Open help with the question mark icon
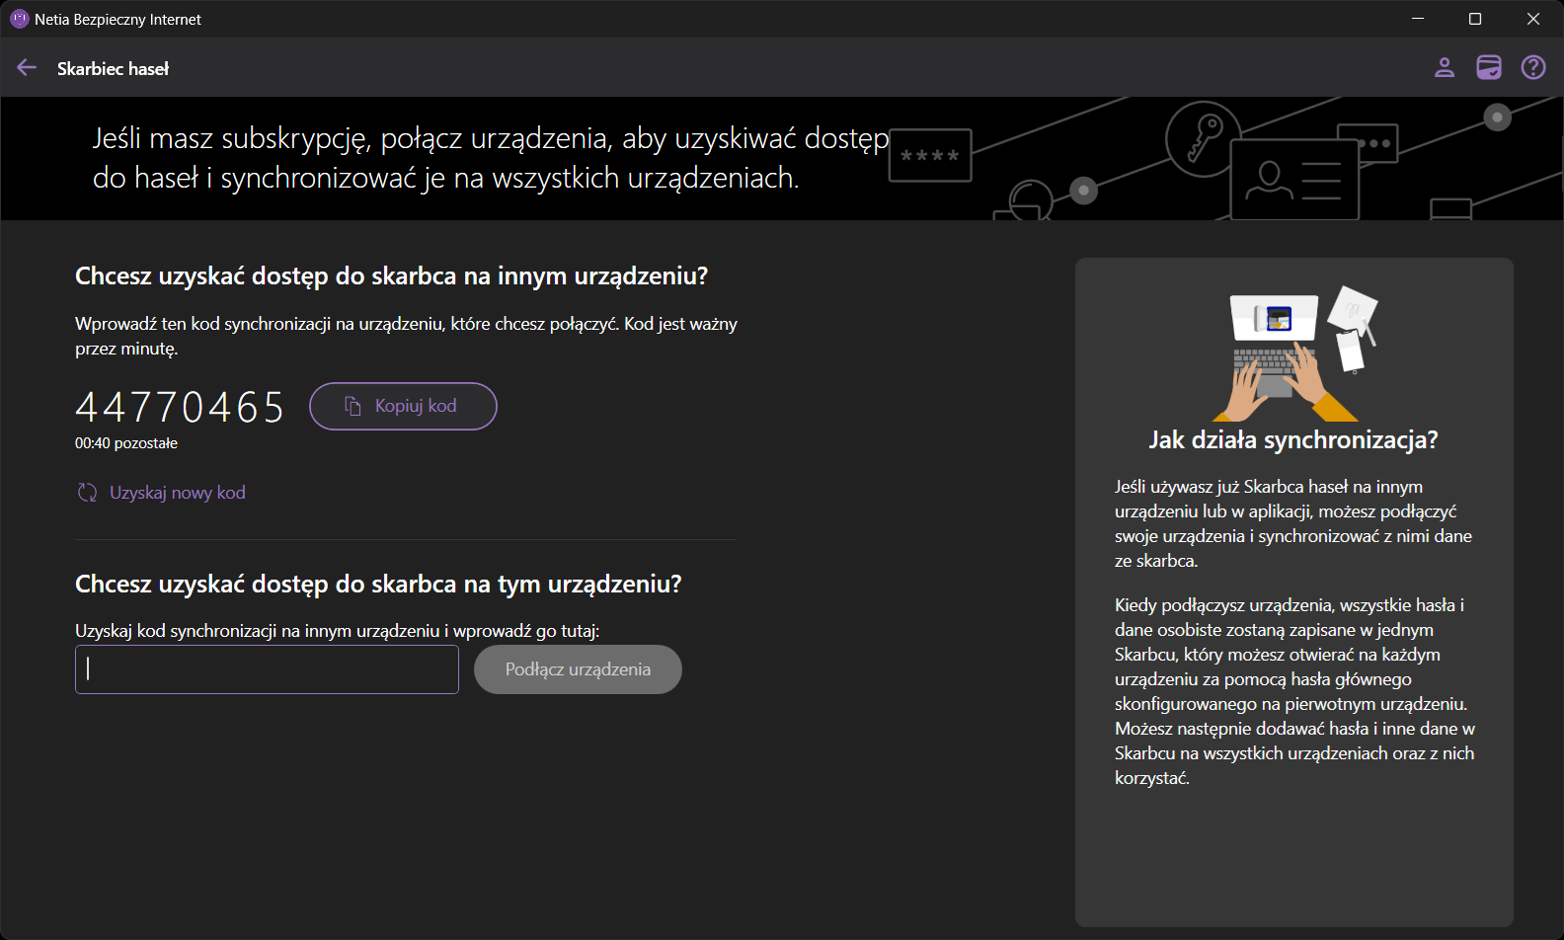The width and height of the screenshot is (1564, 940). point(1532,67)
